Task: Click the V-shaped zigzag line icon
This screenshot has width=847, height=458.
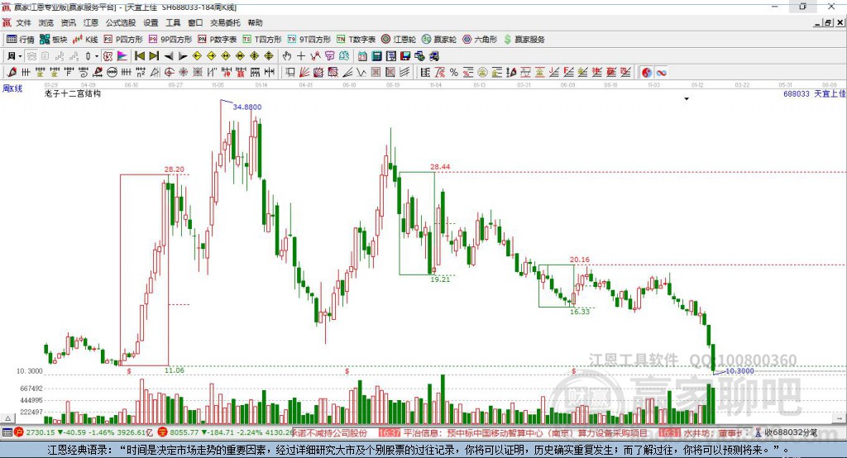Action: 361,73
